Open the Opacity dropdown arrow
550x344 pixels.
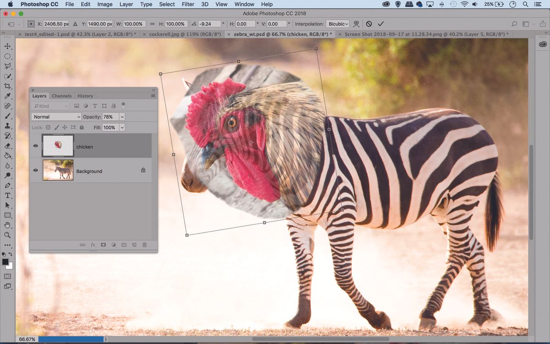(121, 117)
